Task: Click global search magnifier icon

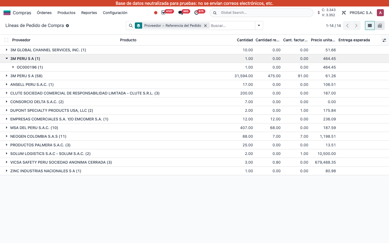Action: click(215, 13)
